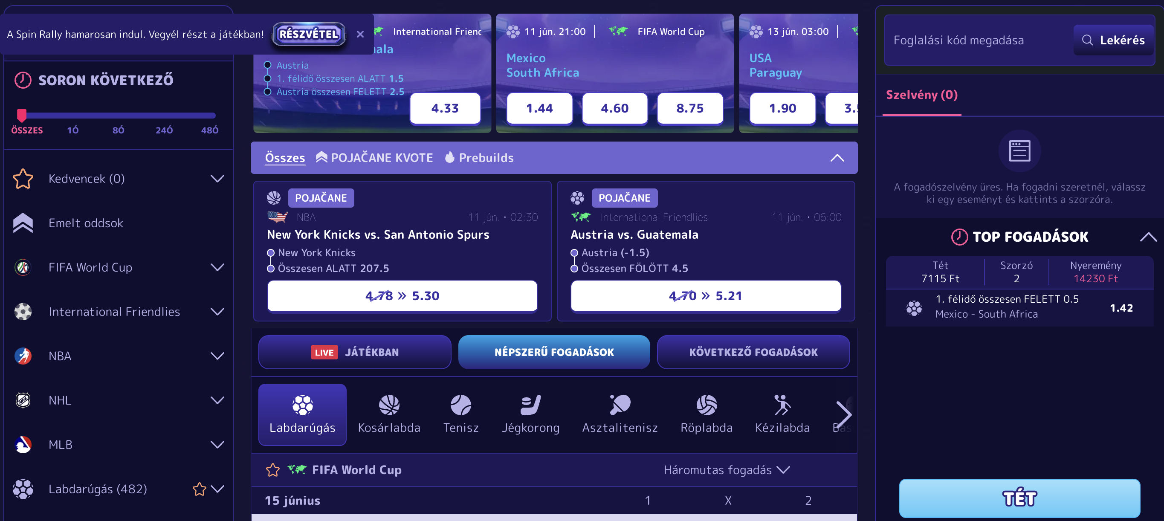Click the Top fogadások clock icon
The height and width of the screenshot is (521, 1164).
(959, 236)
